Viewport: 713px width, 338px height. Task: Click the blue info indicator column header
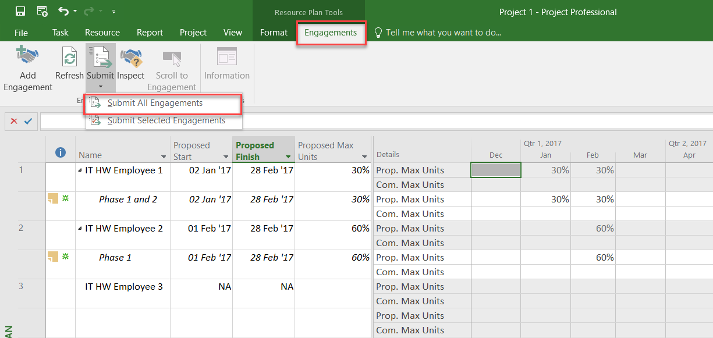[60, 152]
